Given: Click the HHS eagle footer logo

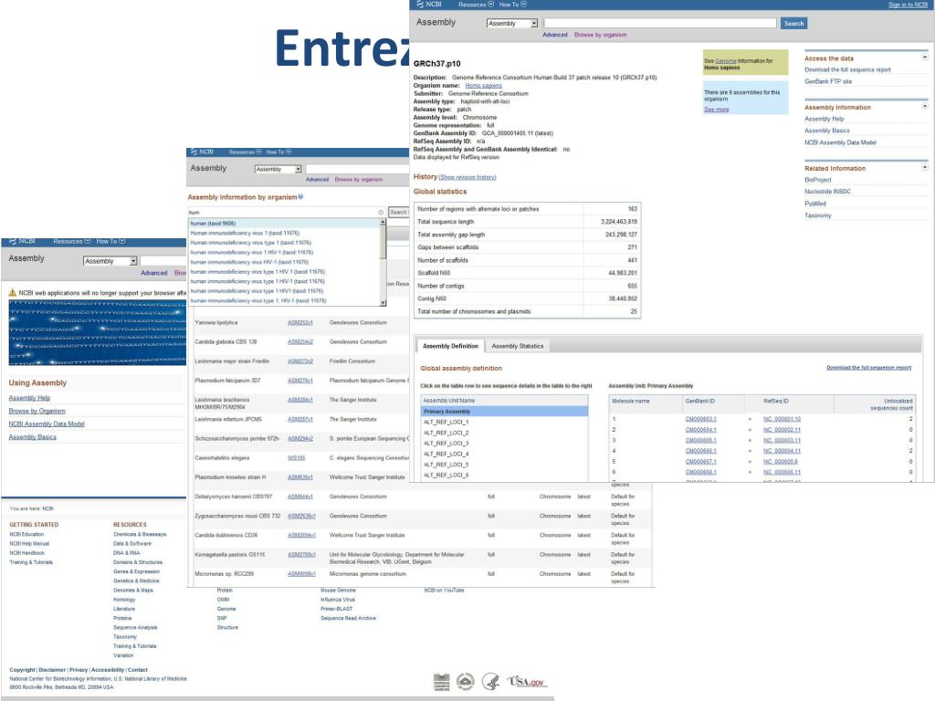Looking at the screenshot, I should pos(491,681).
